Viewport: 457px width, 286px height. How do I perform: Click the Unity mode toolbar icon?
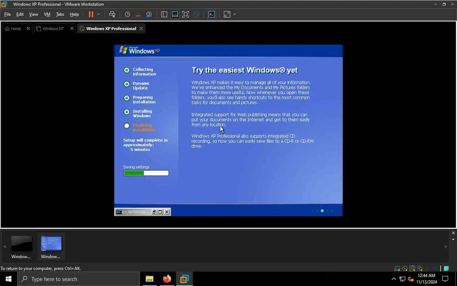coord(196,14)
